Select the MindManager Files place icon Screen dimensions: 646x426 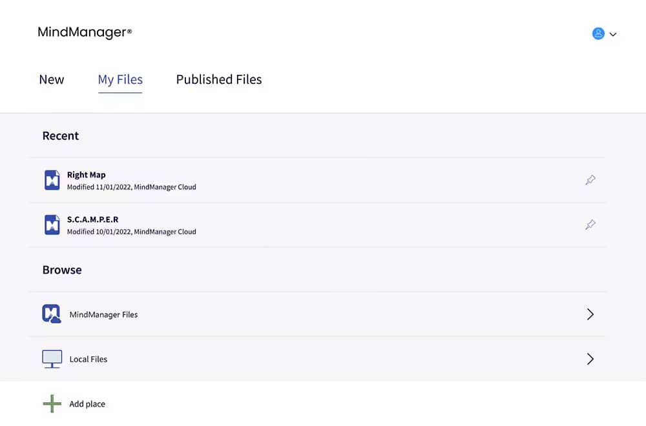click(51, 314)
